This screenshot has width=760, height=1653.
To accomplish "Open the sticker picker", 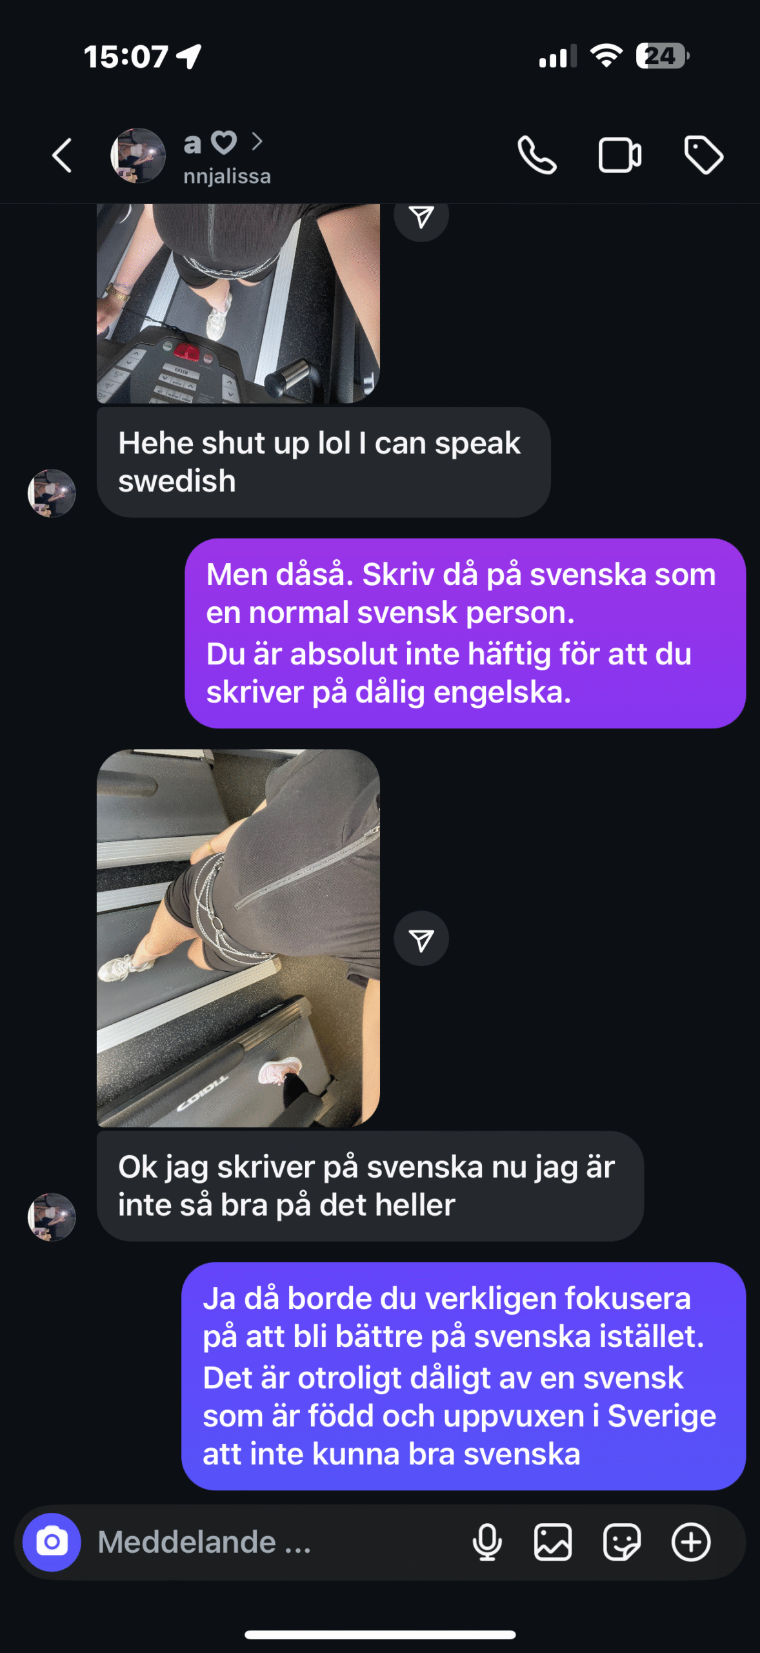I will click(622, 1543).
